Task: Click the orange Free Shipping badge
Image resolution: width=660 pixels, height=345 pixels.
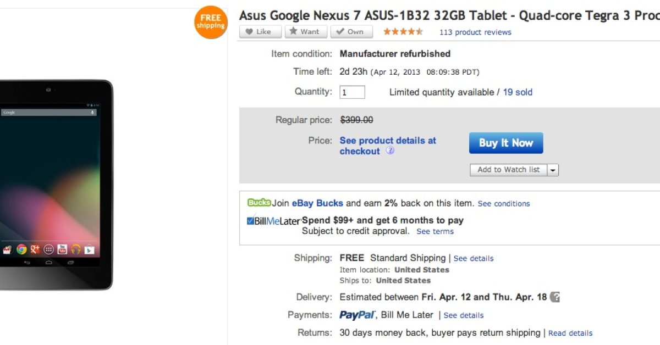Action: click(x=211, y=23)
